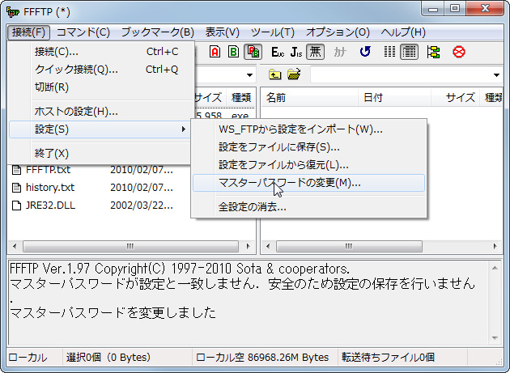Select ASCII transfer mode icon (red A)
The height and width of the screenshot is (373, 510).
tap(215, 52)
